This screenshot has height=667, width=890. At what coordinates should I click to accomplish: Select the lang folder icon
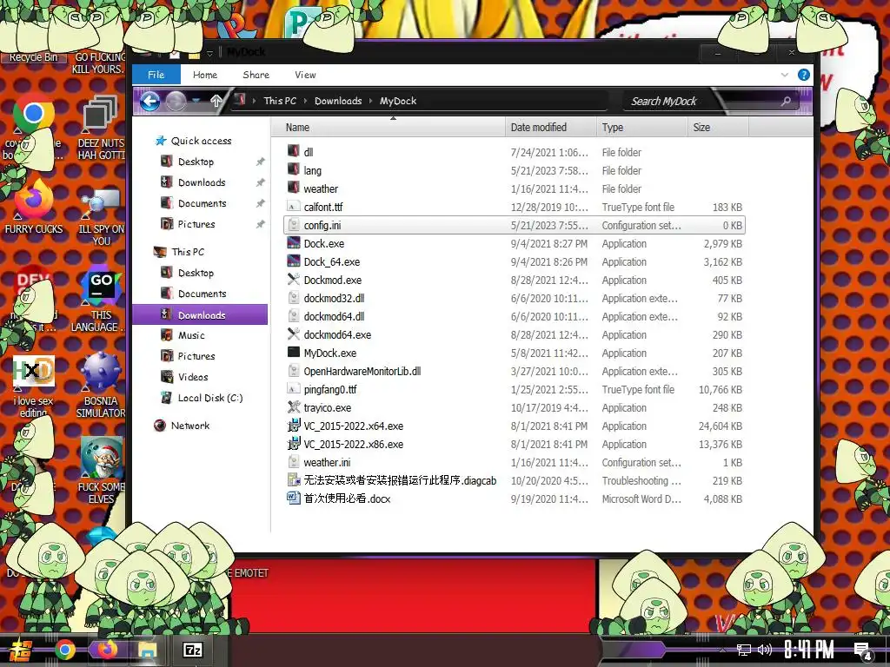click(294, 170)
